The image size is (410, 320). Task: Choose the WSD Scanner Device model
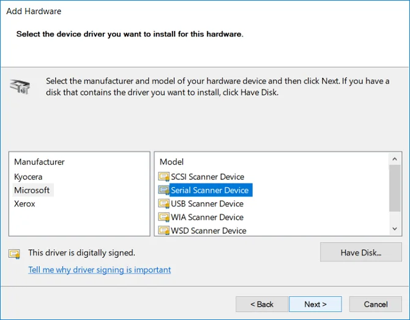tap(209, 231)
